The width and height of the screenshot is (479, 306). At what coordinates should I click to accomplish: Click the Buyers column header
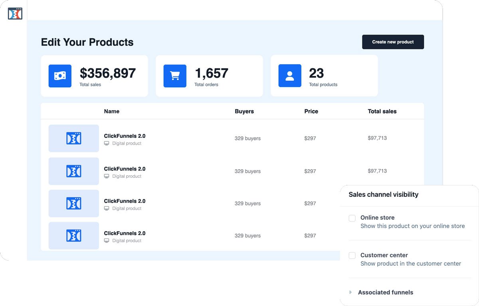tap(244, 111)
